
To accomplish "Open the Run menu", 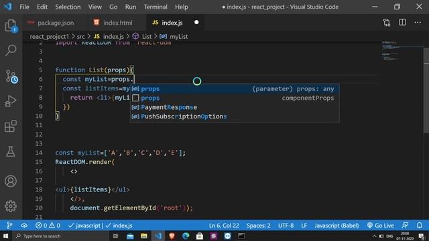I will pyautogui.click(x=131, y=7).
